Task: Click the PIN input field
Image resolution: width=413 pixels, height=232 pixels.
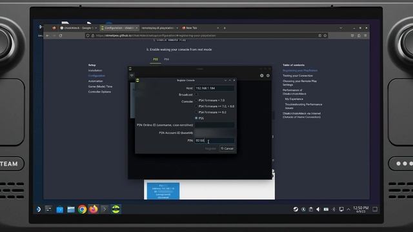Action: [214, 140]
